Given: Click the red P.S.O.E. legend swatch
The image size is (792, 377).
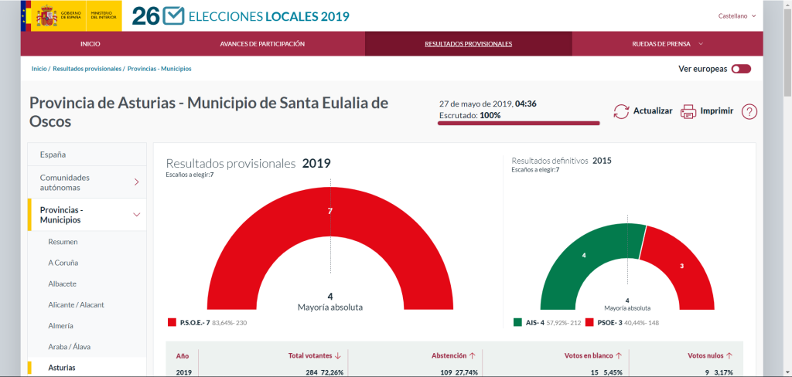Looking at the screenshot, I should pyautogui.click(x=172, y=321).
